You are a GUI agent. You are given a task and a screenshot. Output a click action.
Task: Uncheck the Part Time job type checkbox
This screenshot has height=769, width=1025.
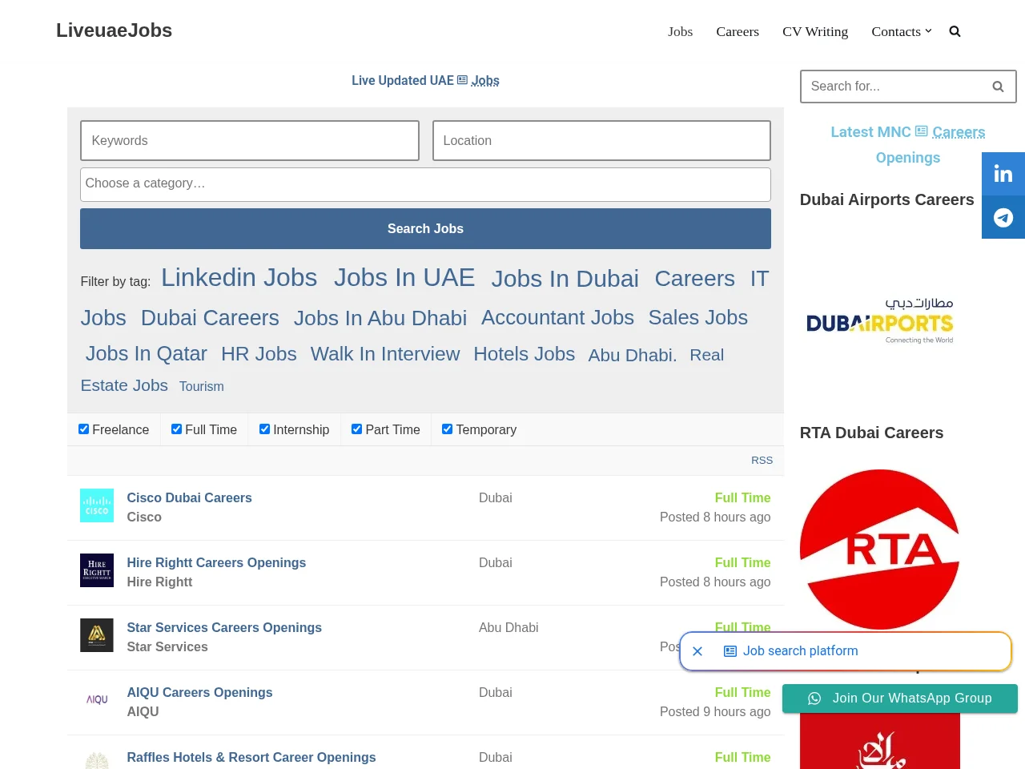(x=356, y=429)
